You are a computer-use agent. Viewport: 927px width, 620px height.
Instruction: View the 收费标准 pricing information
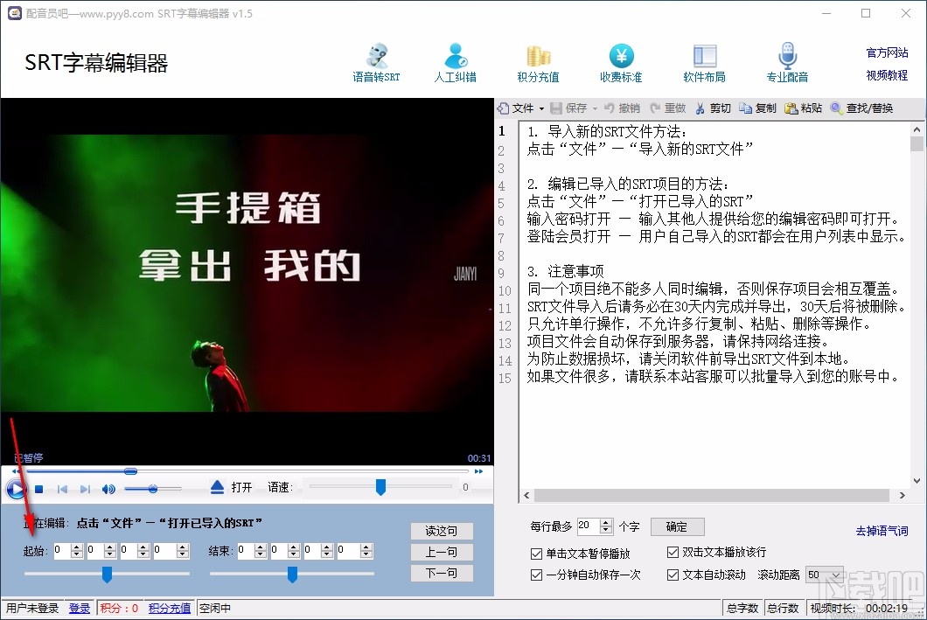pos(623,61)
